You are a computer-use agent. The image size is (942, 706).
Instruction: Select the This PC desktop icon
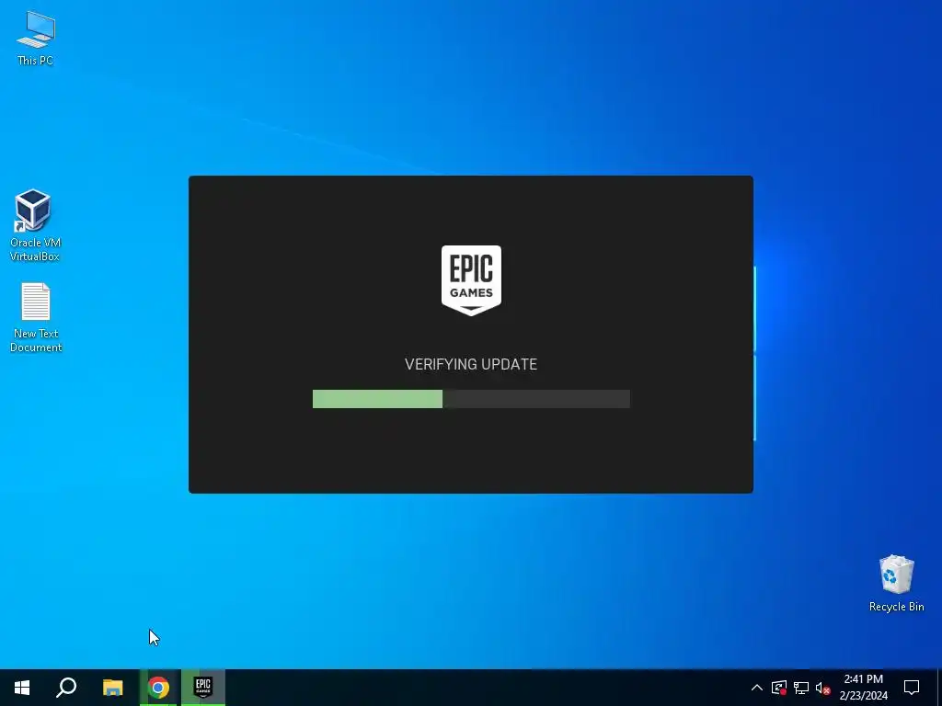(36, 38)
